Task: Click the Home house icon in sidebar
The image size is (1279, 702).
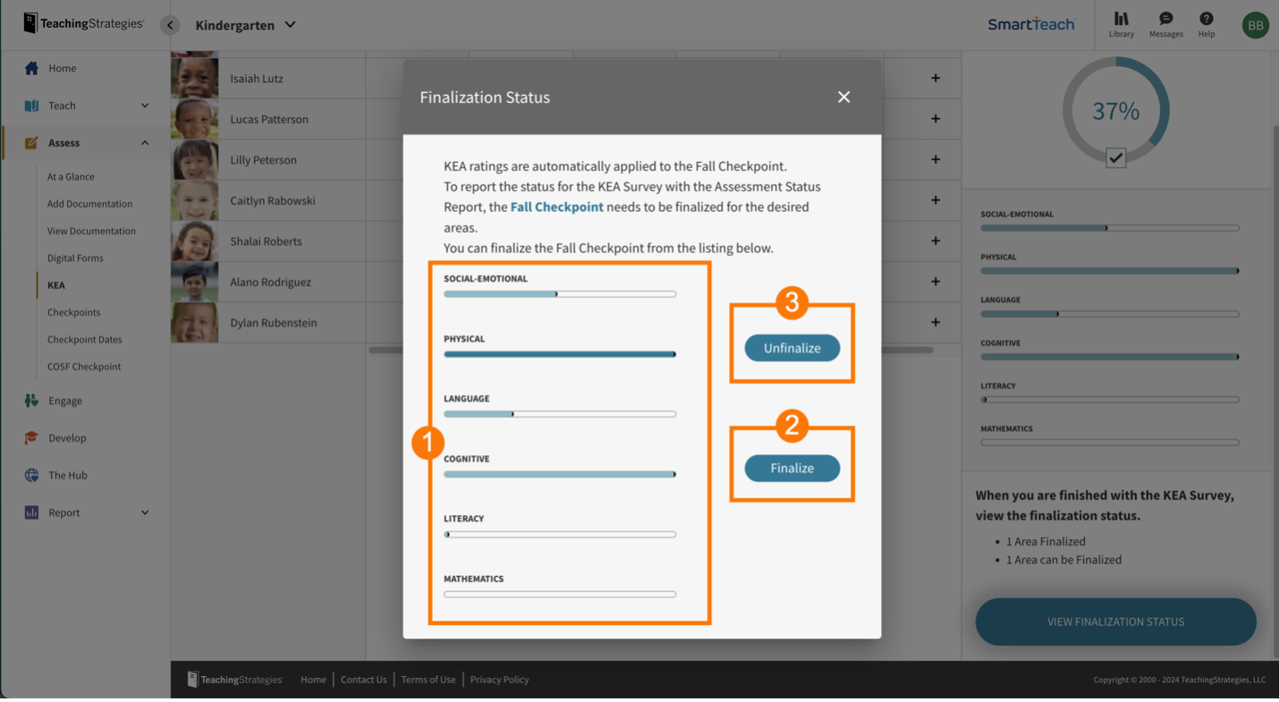Action: [32, 68]
